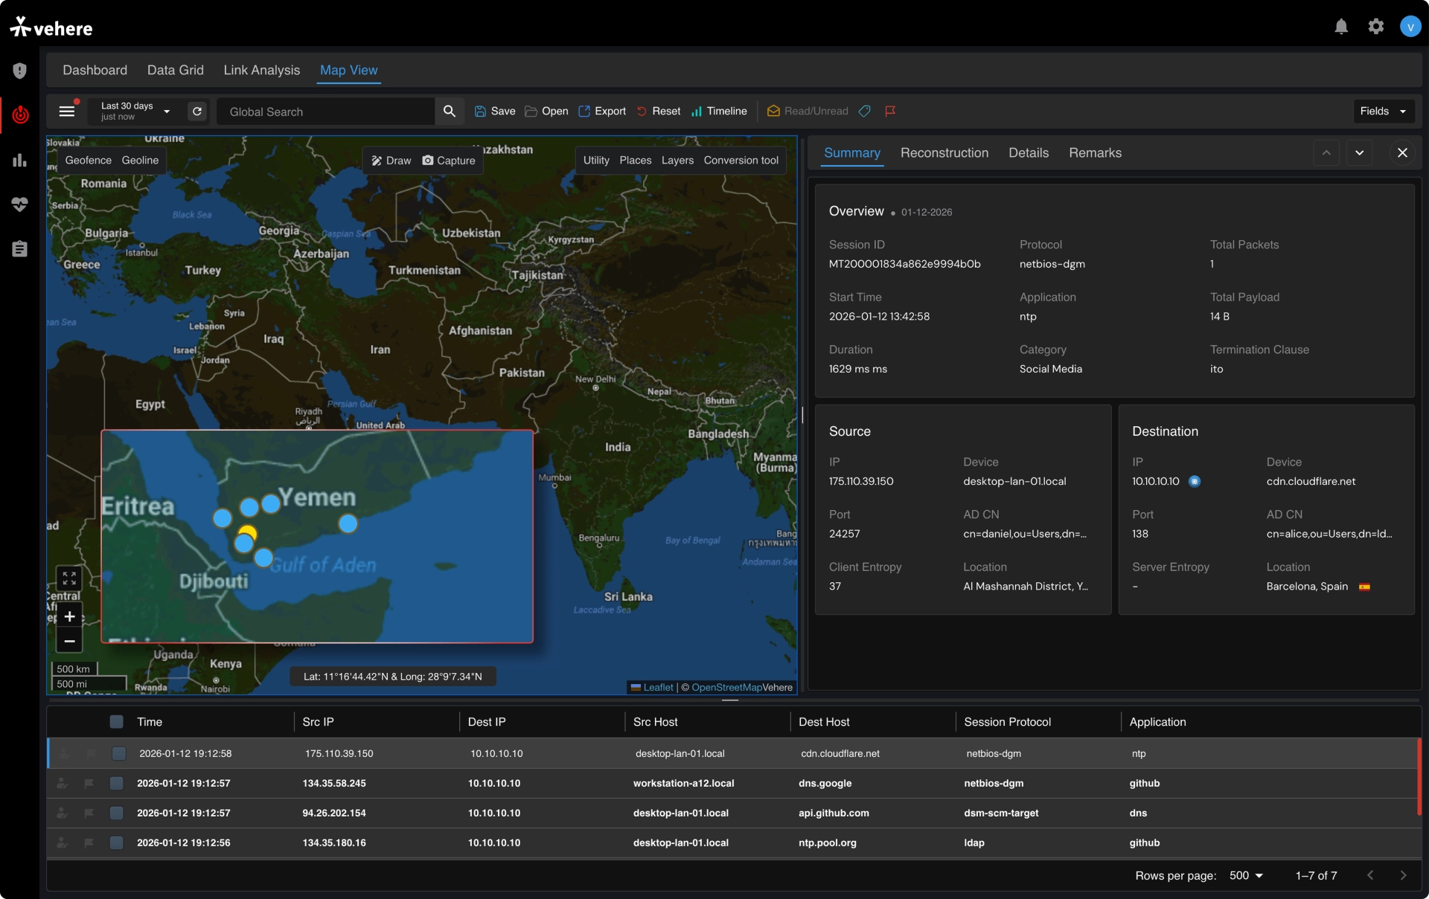
Task: Open the hamburger menu in toolbar
Action: pyautogui.click(x=67, y=111)
